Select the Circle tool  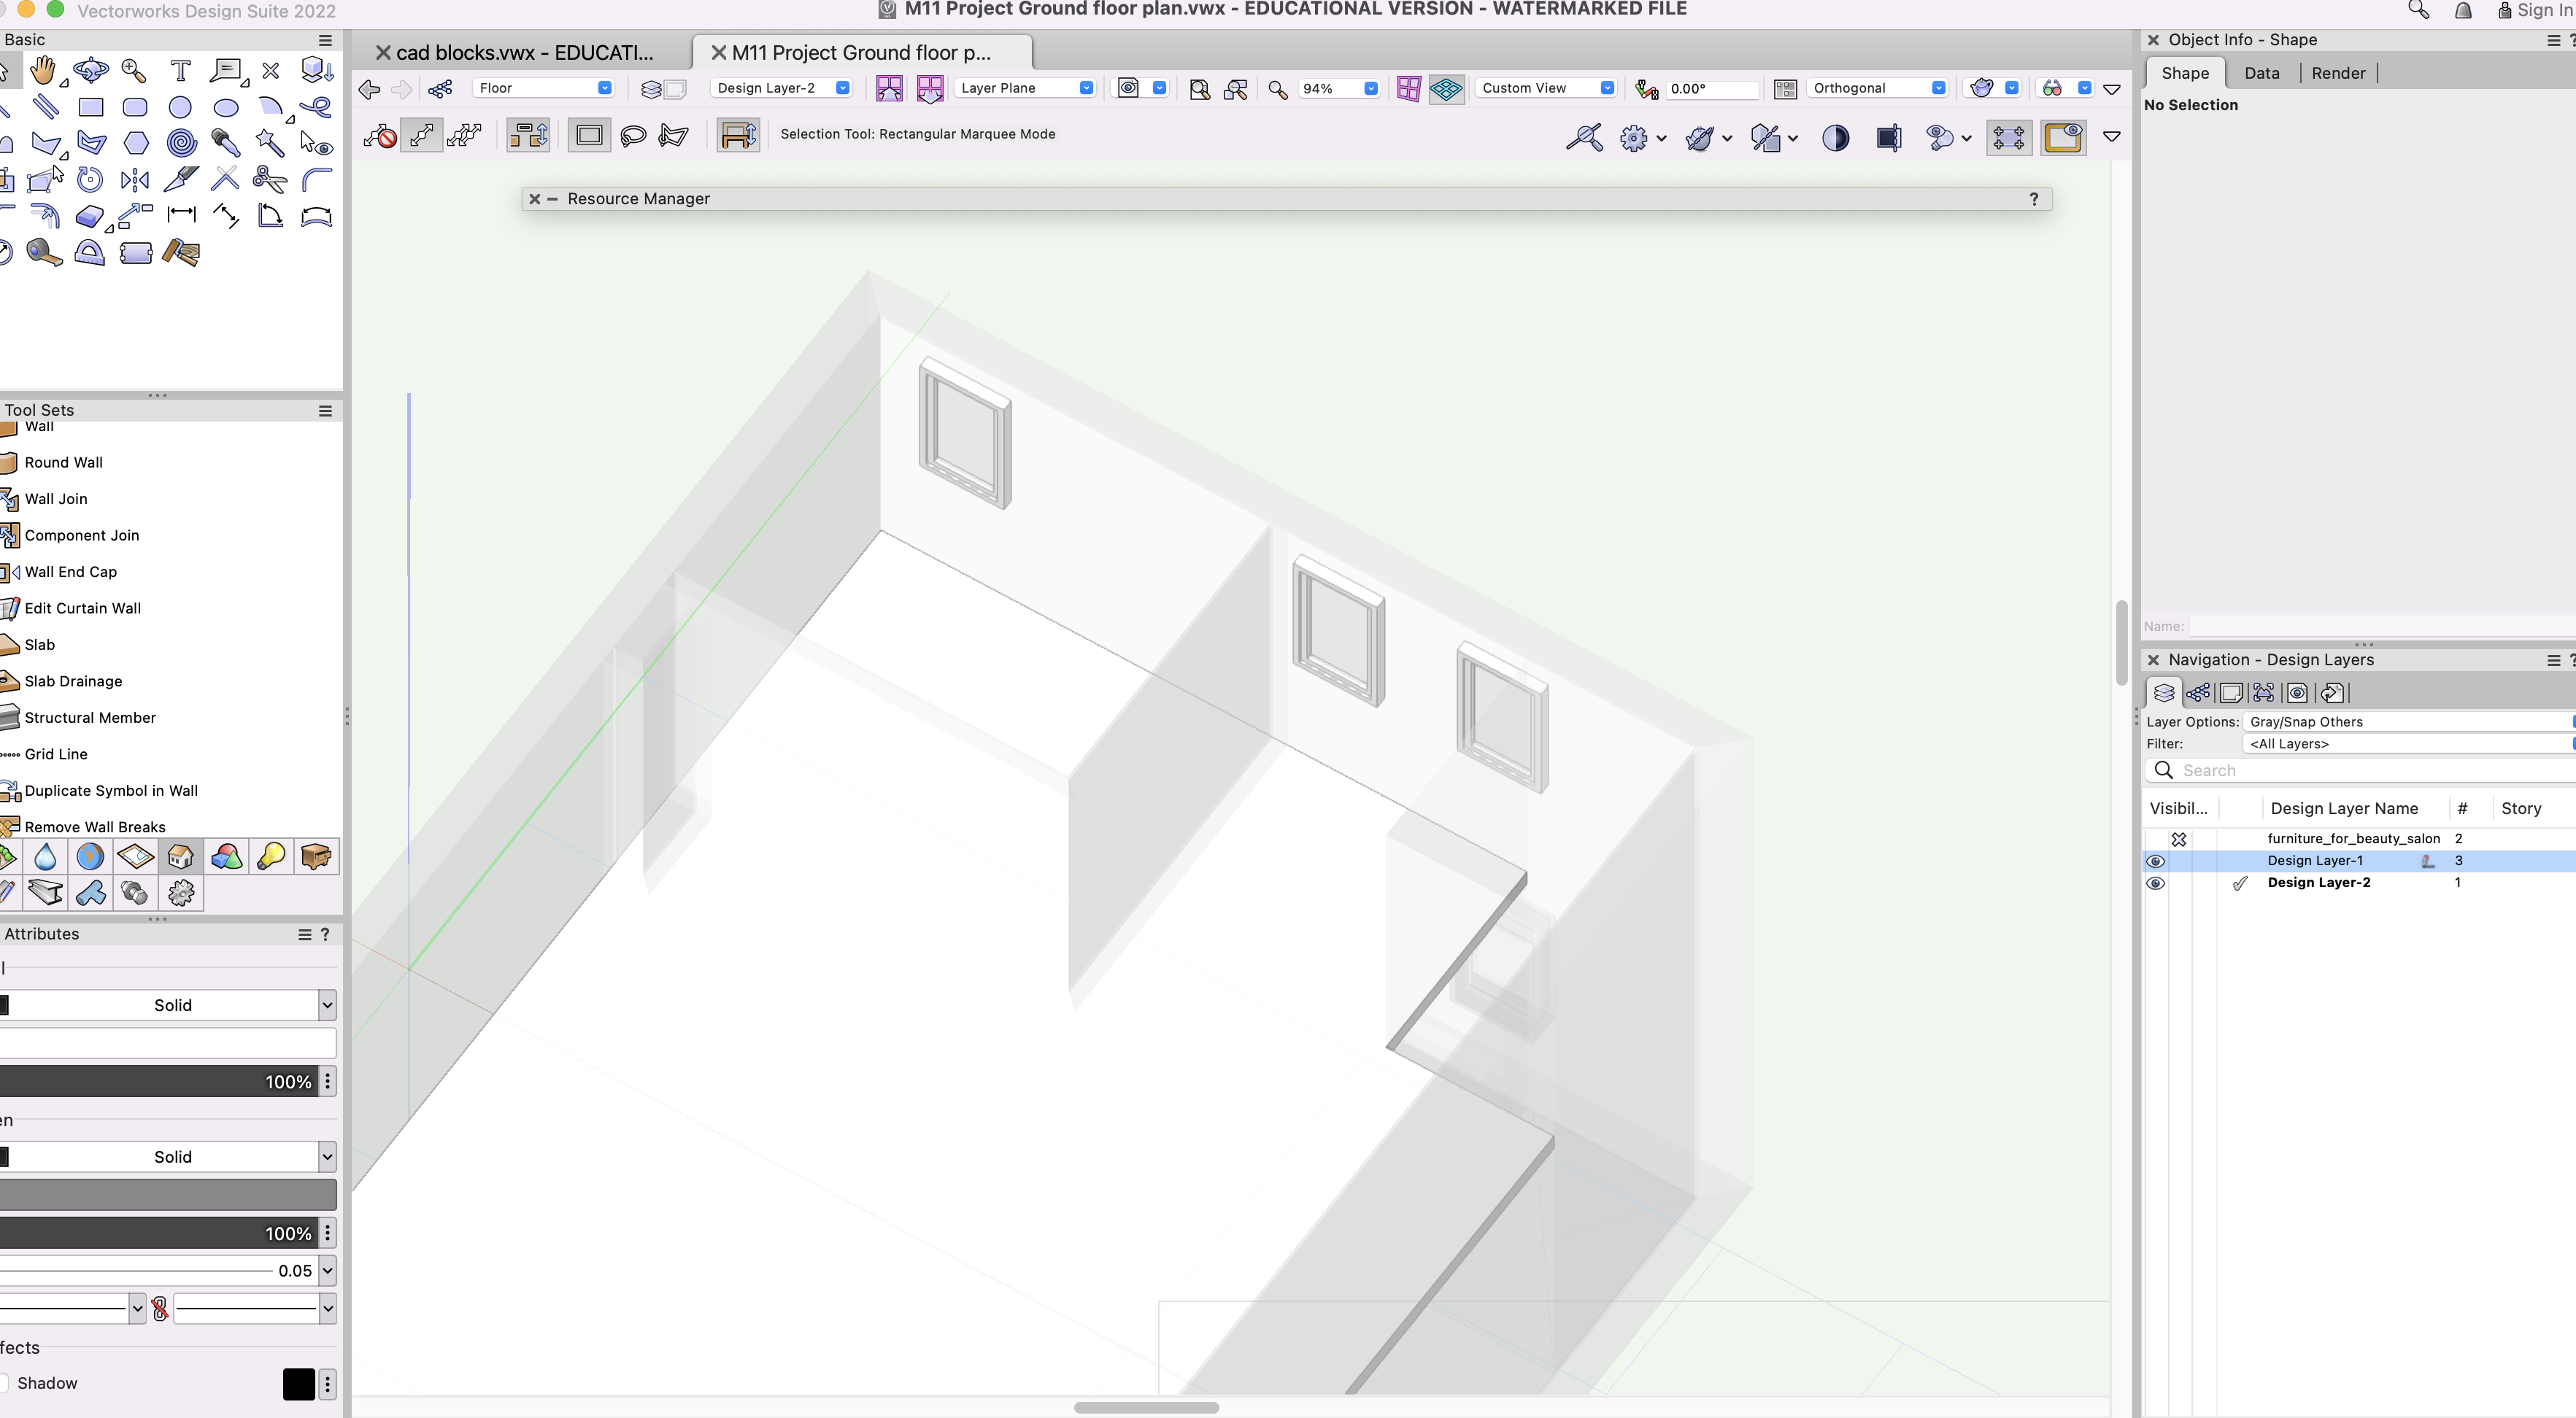[180, 107]
